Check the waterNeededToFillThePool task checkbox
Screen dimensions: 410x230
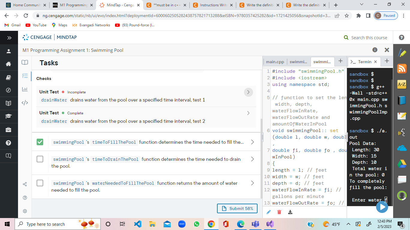point(40,183)
